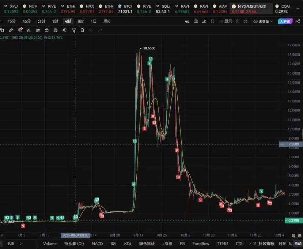Click the 18.6500 high price label
Image resolution: width=303 pixels, height=249 pixels.
[149, 48]
